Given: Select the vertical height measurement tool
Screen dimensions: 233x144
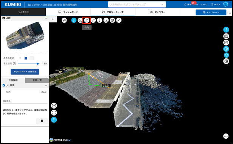Looking at the screenshot, I should [x=99, y=20].
